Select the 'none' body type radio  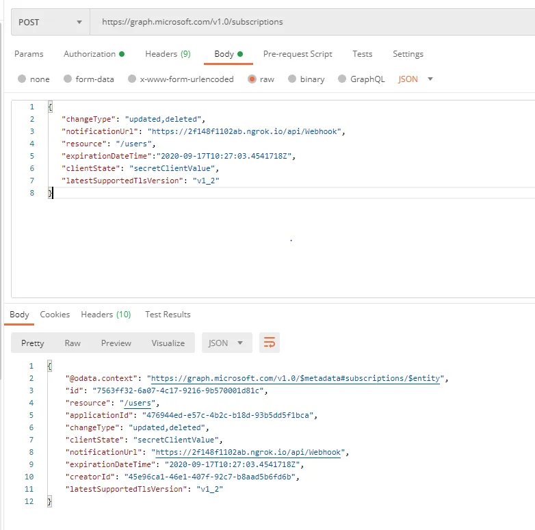pyautogui.click(x=22, y=79)
